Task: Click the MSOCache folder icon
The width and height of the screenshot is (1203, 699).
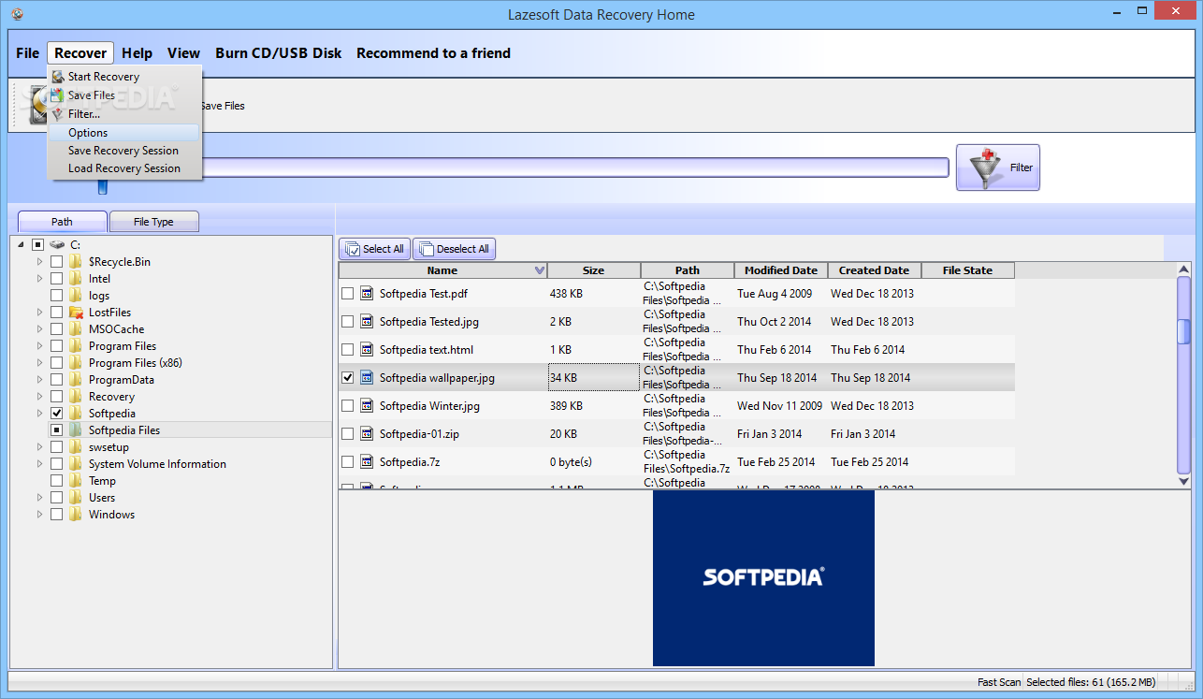Action: [76, 329]
